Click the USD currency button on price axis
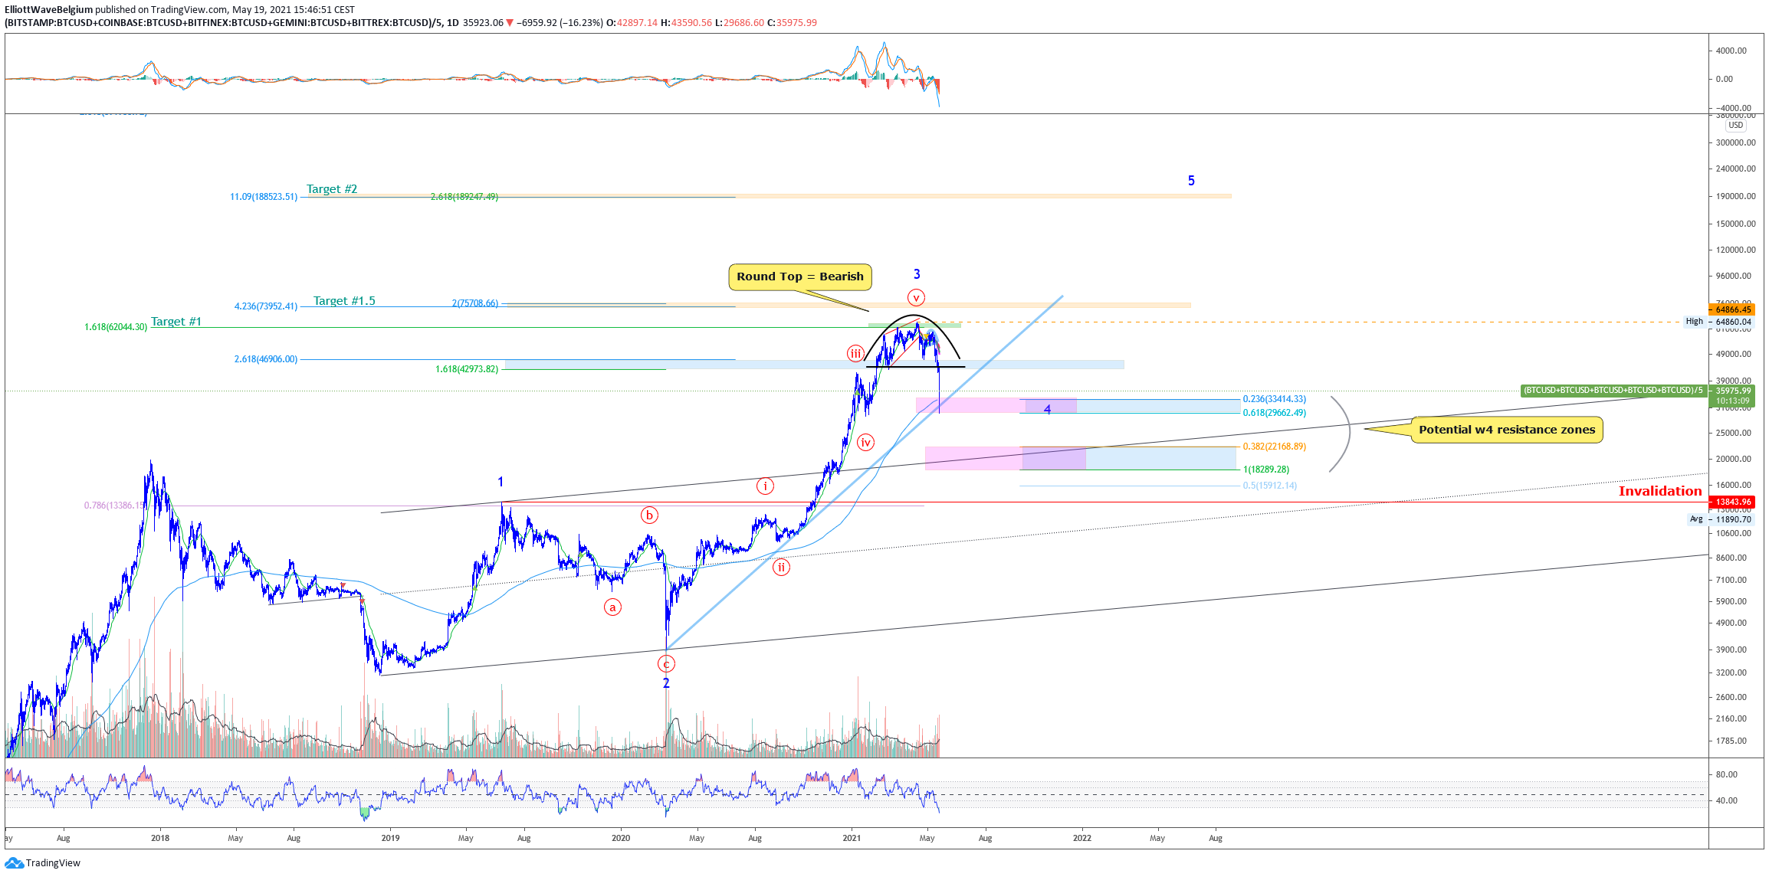The image size is (1769, 877). (x=1735, y=125)
